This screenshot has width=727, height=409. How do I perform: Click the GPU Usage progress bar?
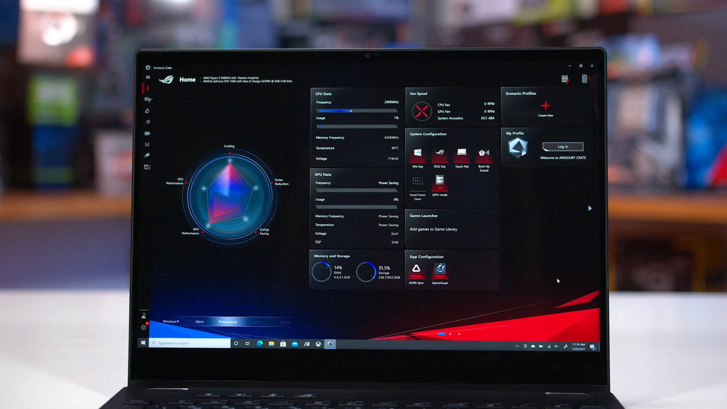[x=357, y=207]
